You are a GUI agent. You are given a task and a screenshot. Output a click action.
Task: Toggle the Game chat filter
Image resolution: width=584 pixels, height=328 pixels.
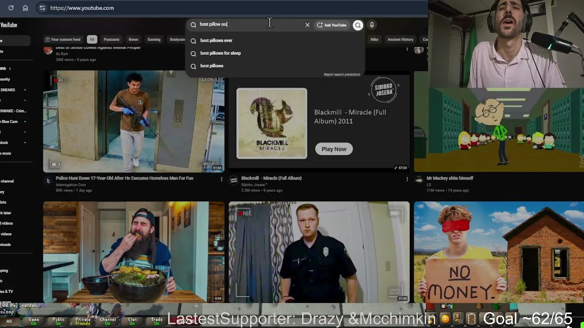pos(34,321)
